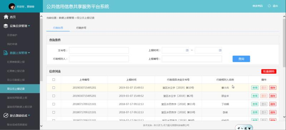The width and height of the screenshot is (286, 130).
Task: Open the start date calendar icon
Action: [187, 50]
